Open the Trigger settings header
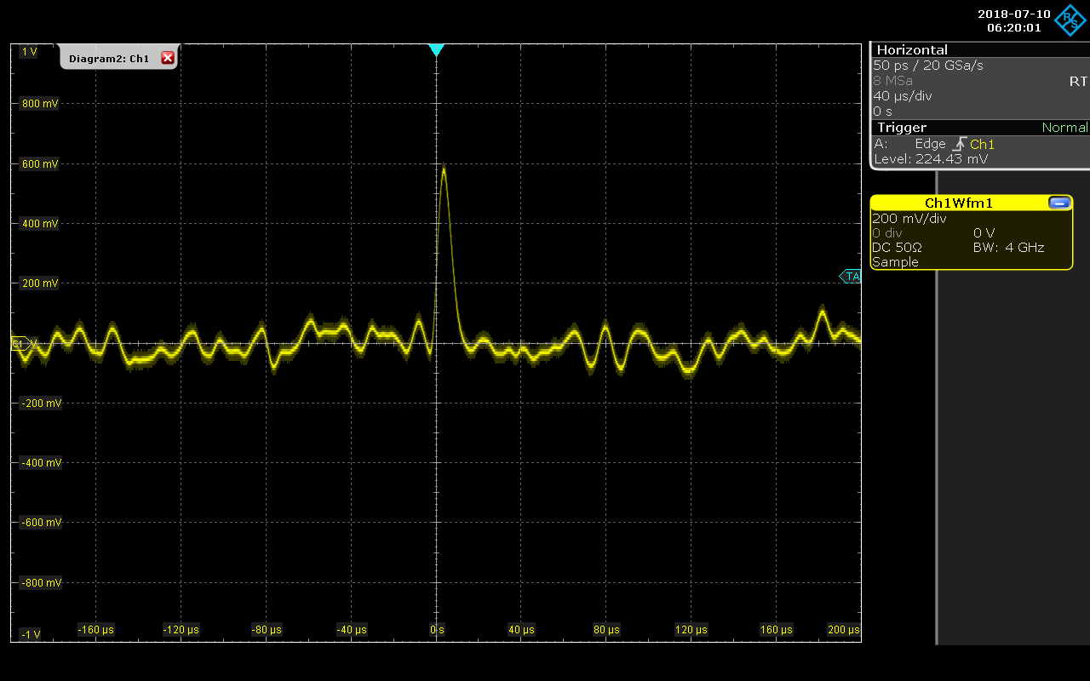This screenshot has width=1090, height=681. tap(902, 128)
